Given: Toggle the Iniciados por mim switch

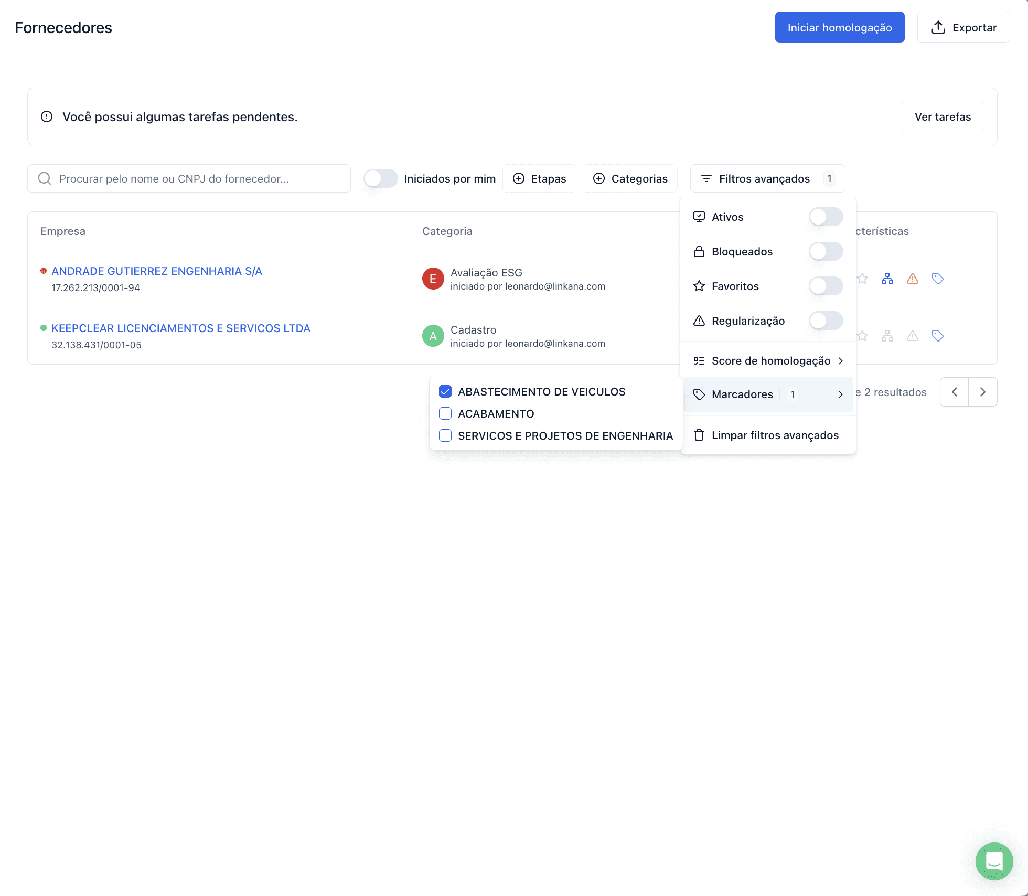Looking at the screenshot, I should (x=381, y=178).
